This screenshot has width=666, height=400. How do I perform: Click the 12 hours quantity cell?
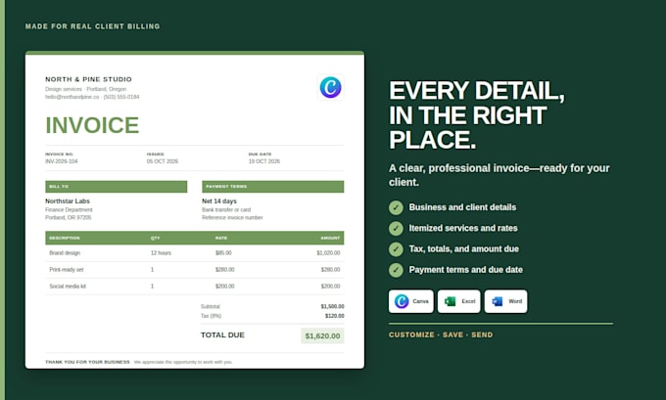click(161, 252)
